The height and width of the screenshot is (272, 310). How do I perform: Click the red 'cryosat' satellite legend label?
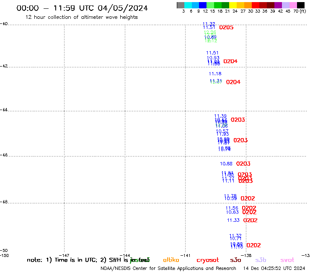pyautogui.click(x=208, y=260)
